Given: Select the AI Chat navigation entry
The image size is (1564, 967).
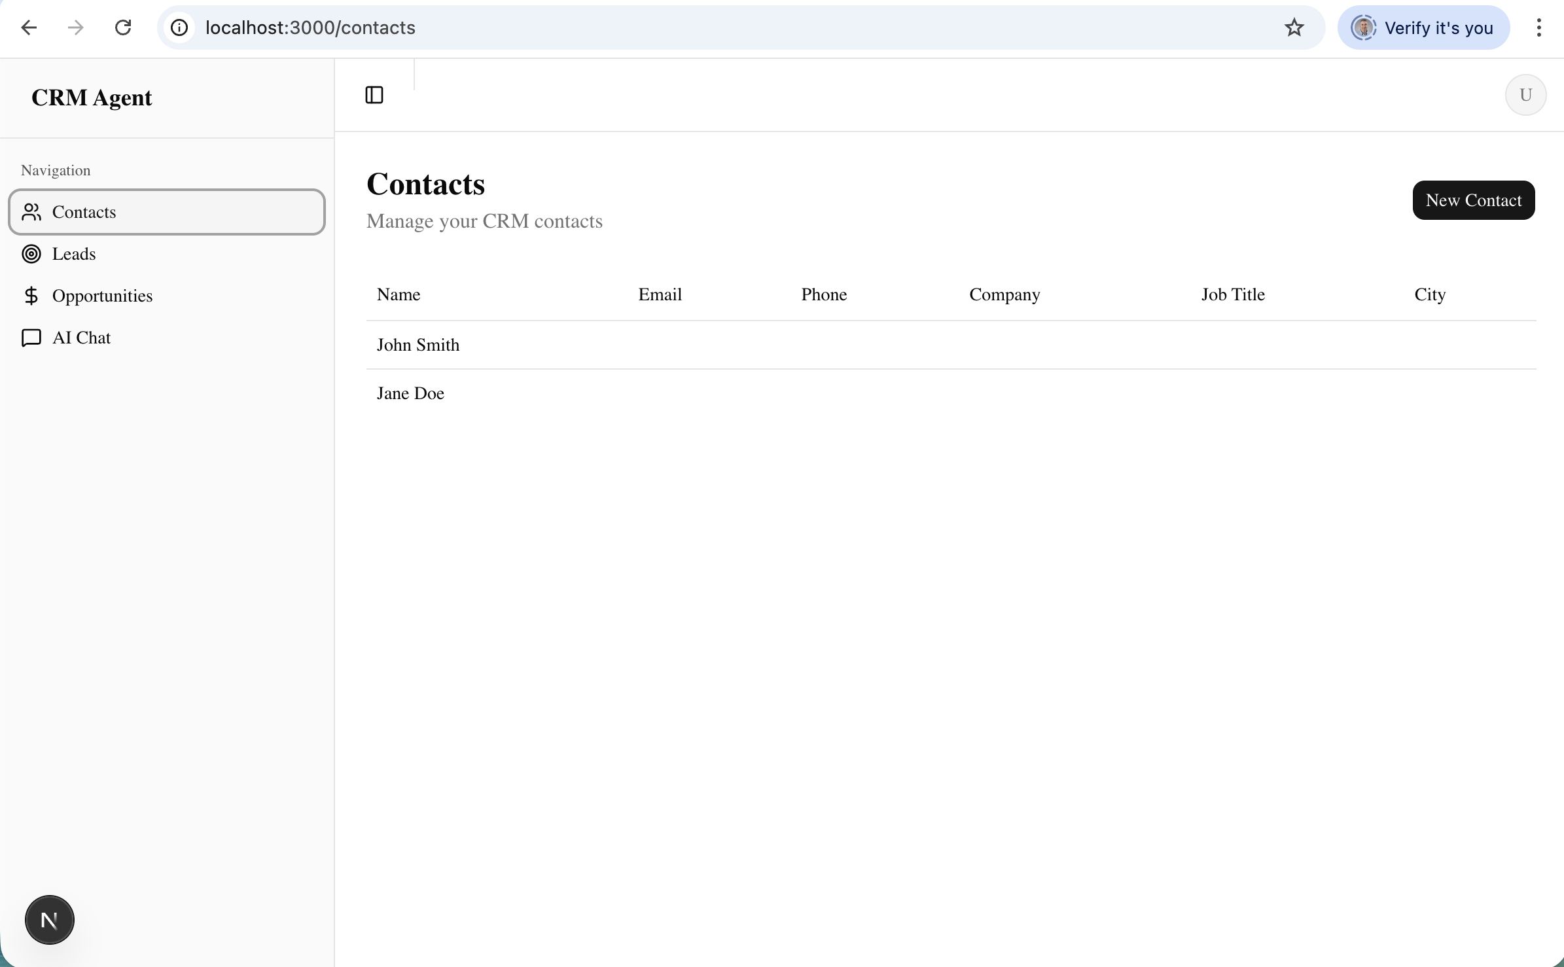Looking at the screenshot, I should (x=80, y=338).
